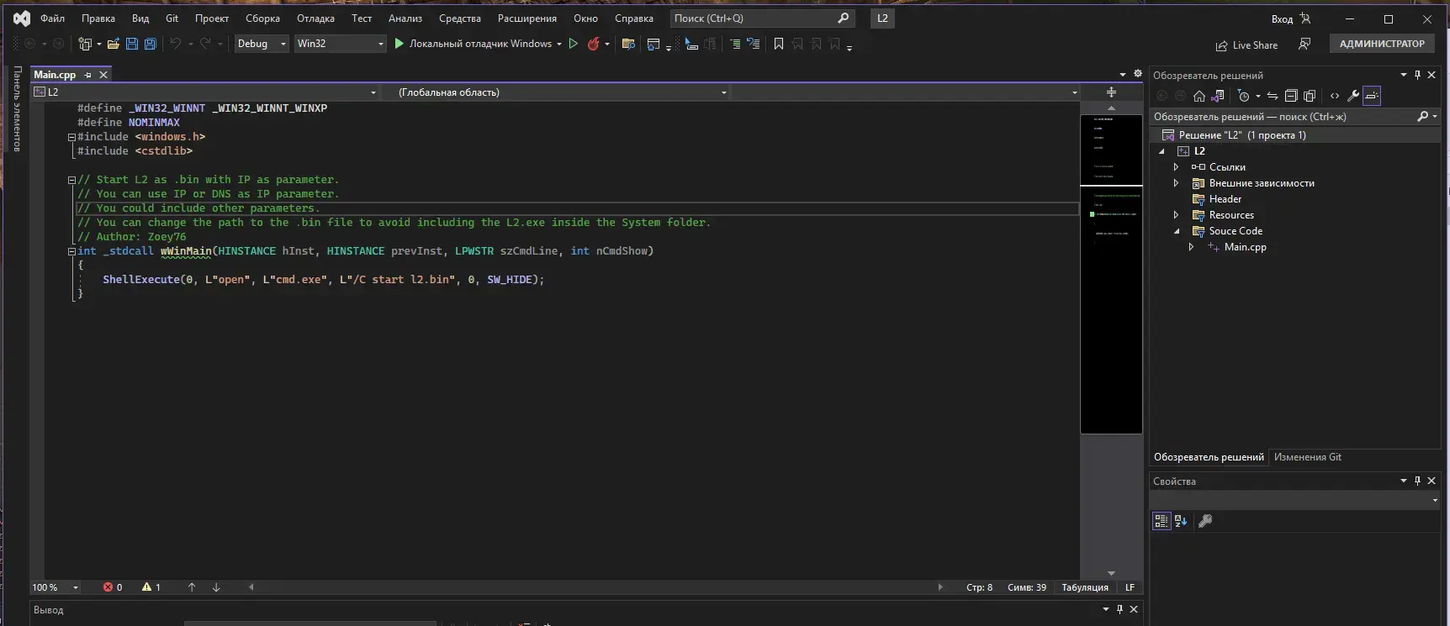
Task: Open the Win32 platform dropdown
Action: [340, 44]
